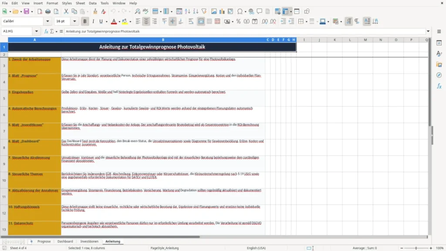Click the Insert image icon

click(214, 11)
